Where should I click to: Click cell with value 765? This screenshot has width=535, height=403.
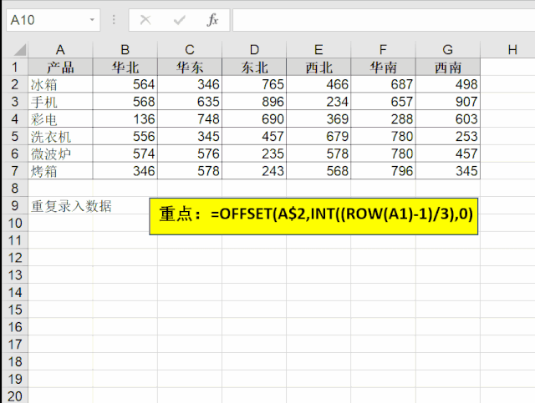coord(254,84)
